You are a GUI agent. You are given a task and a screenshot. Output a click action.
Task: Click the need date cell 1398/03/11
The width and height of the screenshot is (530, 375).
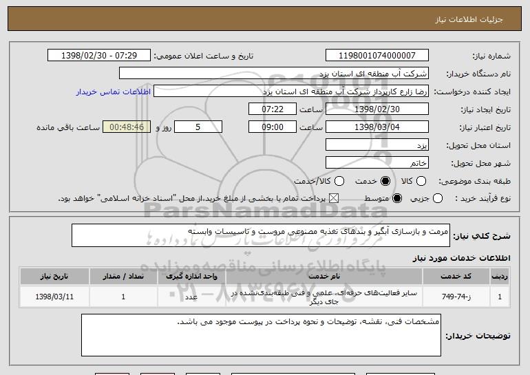54,297
